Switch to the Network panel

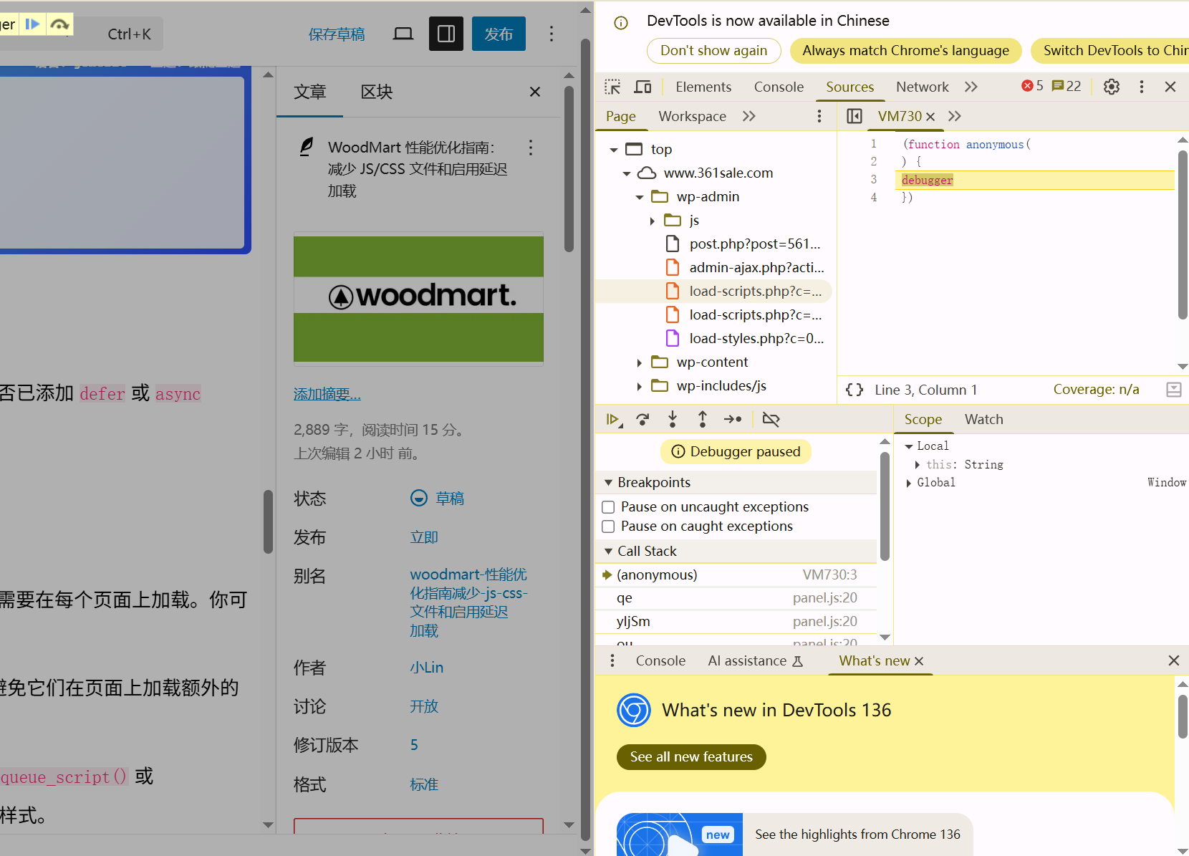click(922, 86)
